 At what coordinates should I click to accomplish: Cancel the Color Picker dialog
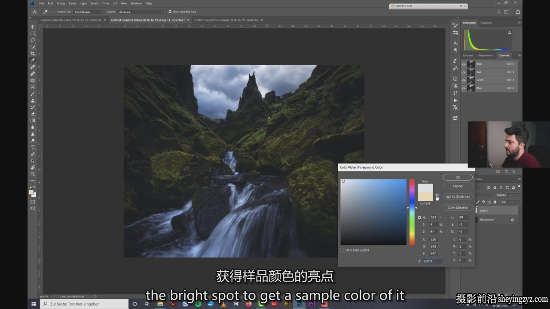[x=458, y=186]
